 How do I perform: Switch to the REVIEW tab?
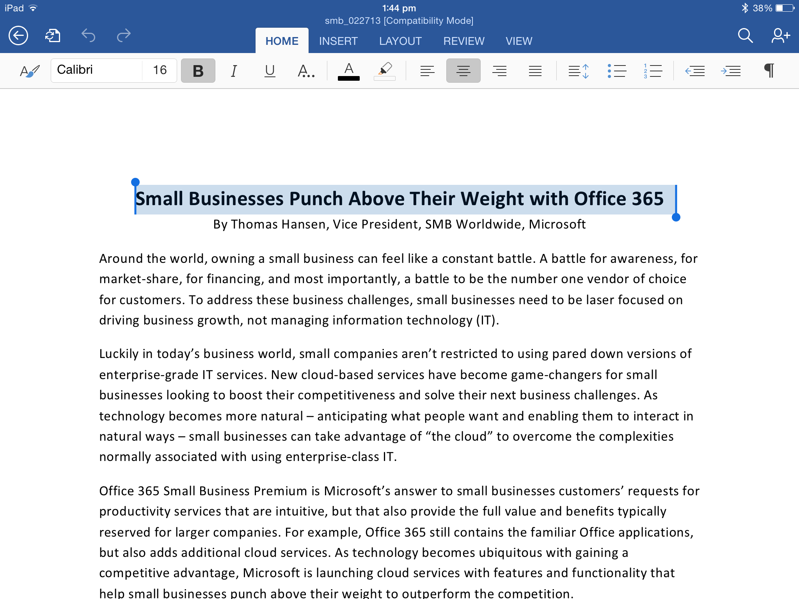(x=464, y=41)
